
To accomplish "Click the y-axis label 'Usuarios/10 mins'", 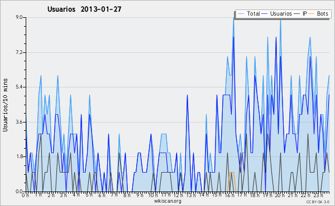I will point(5,105).
